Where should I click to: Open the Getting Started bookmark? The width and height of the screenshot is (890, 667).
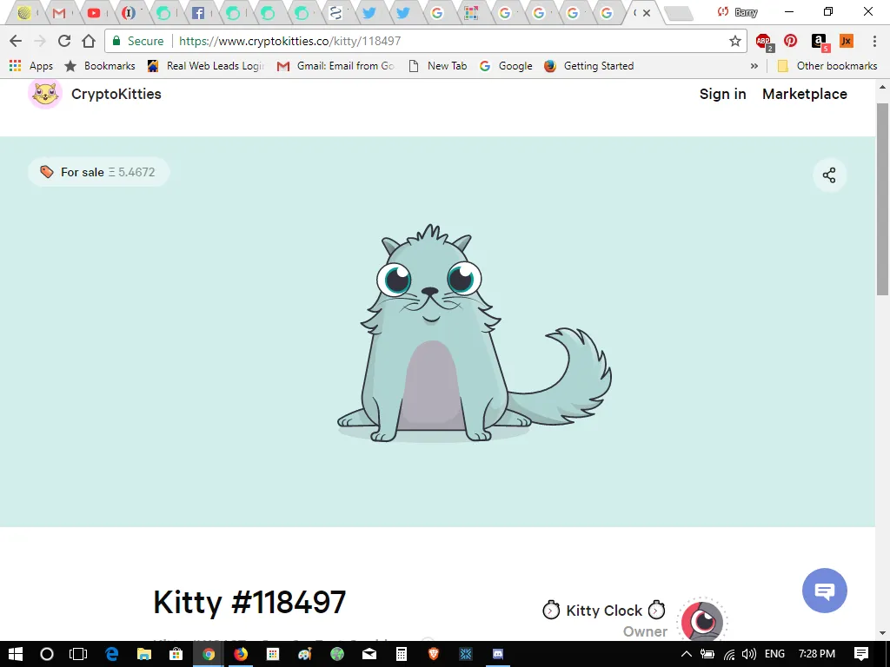588,66
